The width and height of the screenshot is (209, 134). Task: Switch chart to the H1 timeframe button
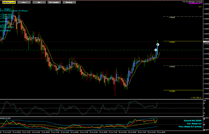(x=24, y=2)
